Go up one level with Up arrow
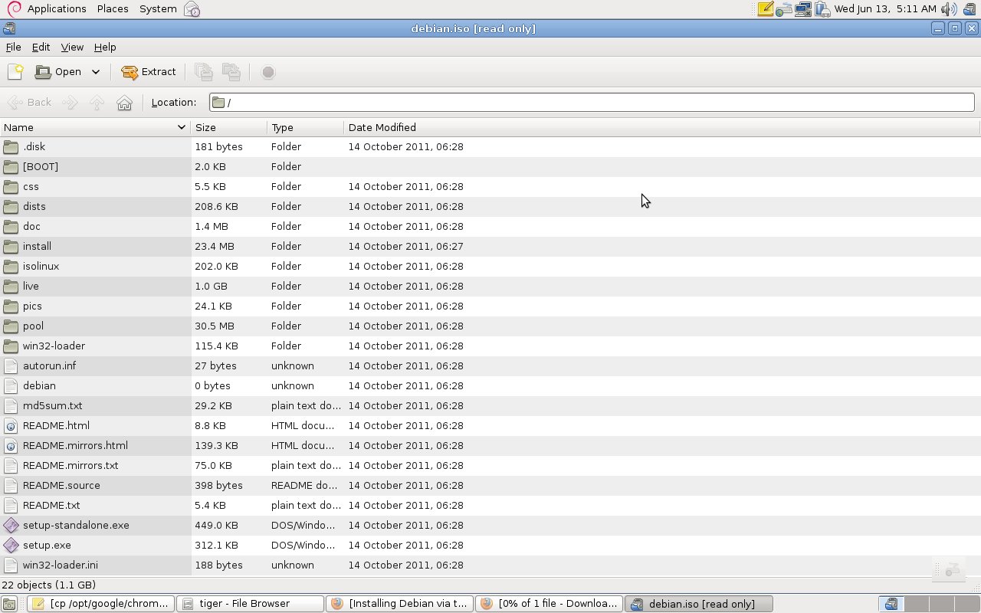The width and height of the screenshot is (981, 613). click(x=97, y=103)
